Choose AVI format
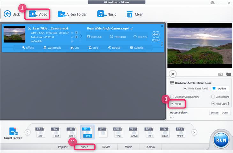The width and height of the screenshot is (233, 153). [103, 132]
